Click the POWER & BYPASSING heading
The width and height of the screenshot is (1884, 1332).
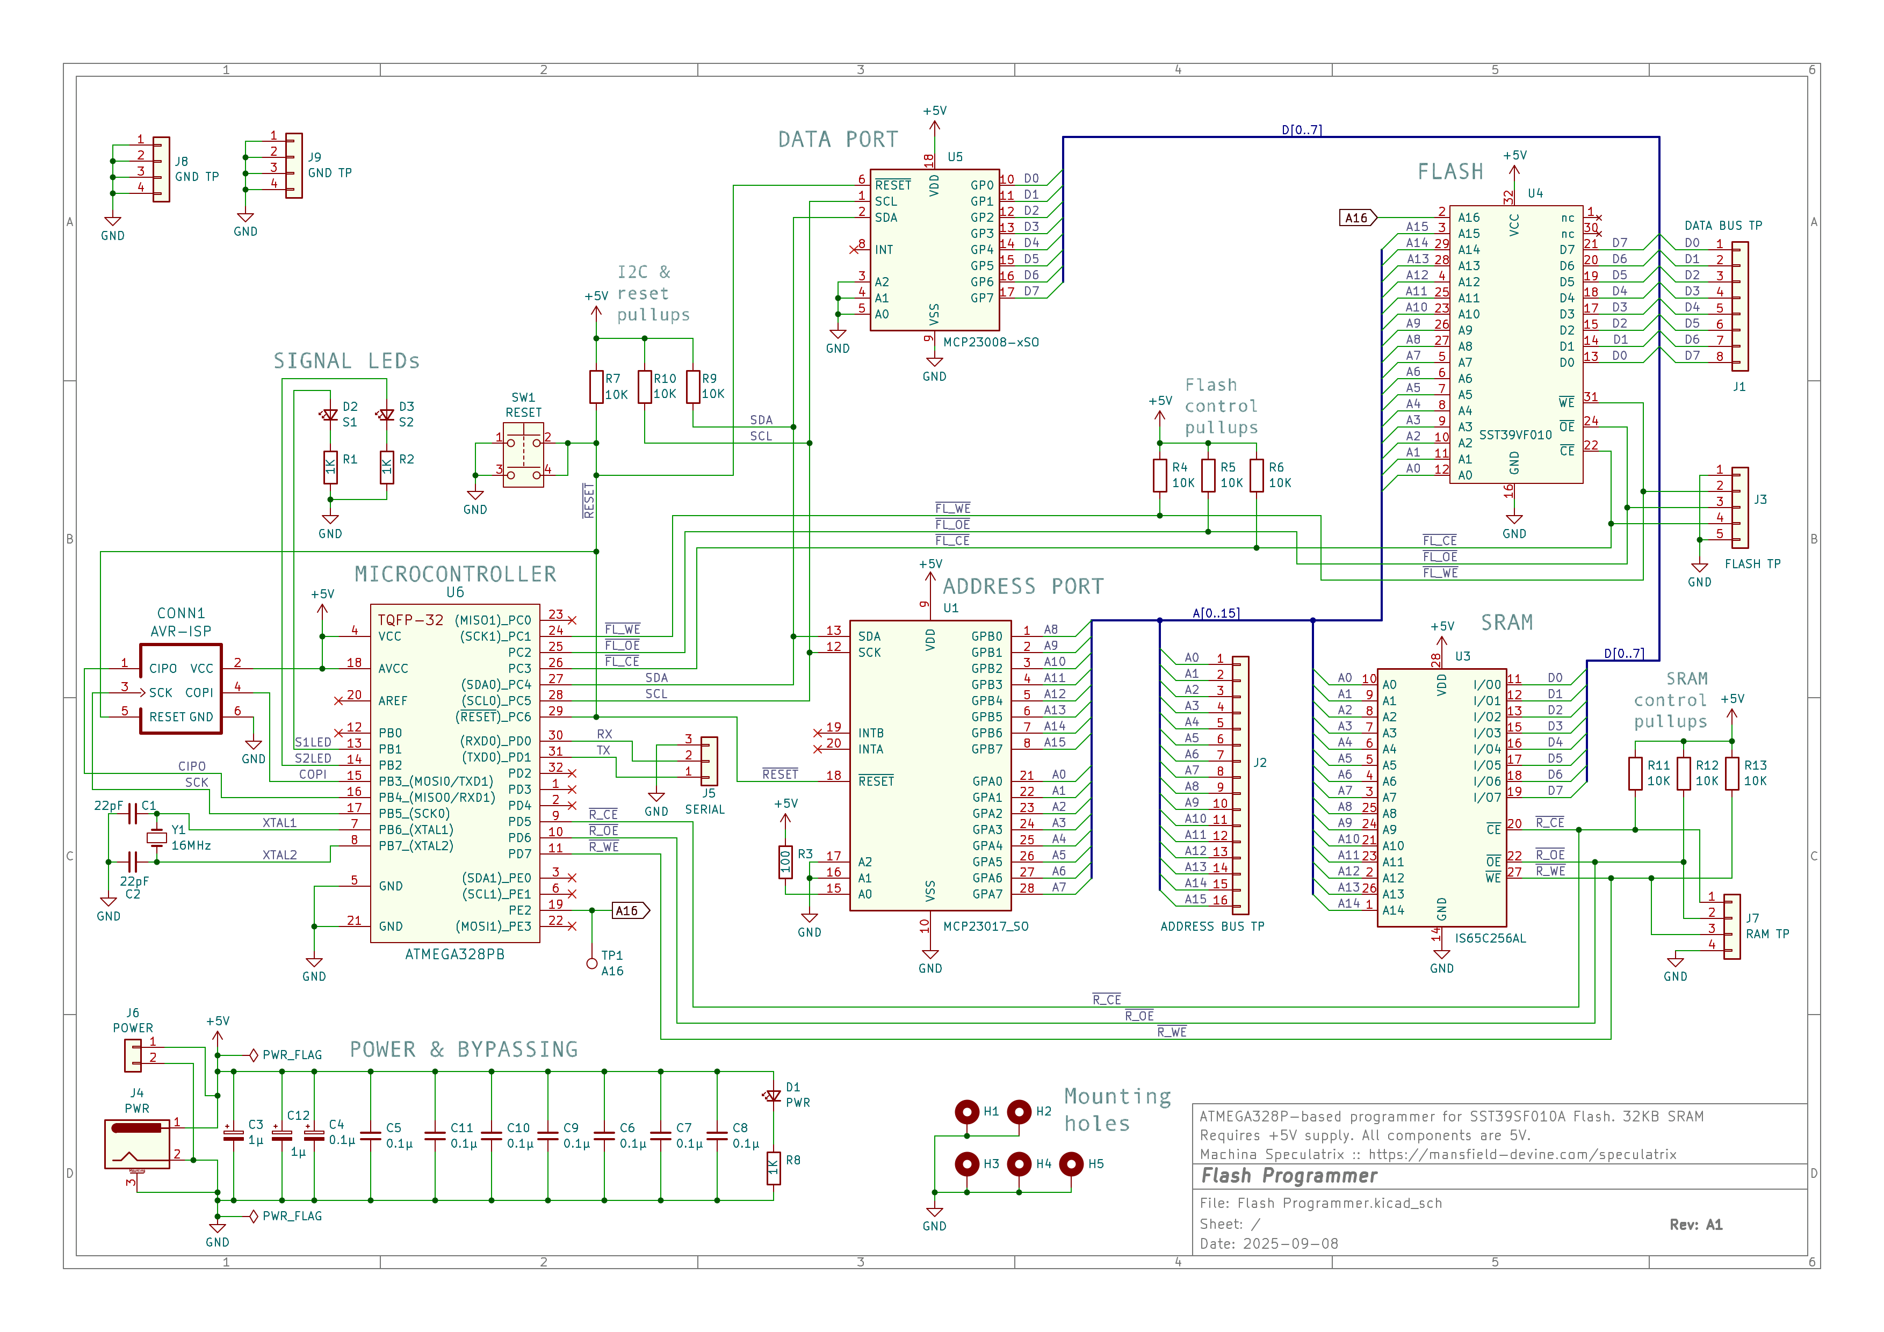(464, 1050)
